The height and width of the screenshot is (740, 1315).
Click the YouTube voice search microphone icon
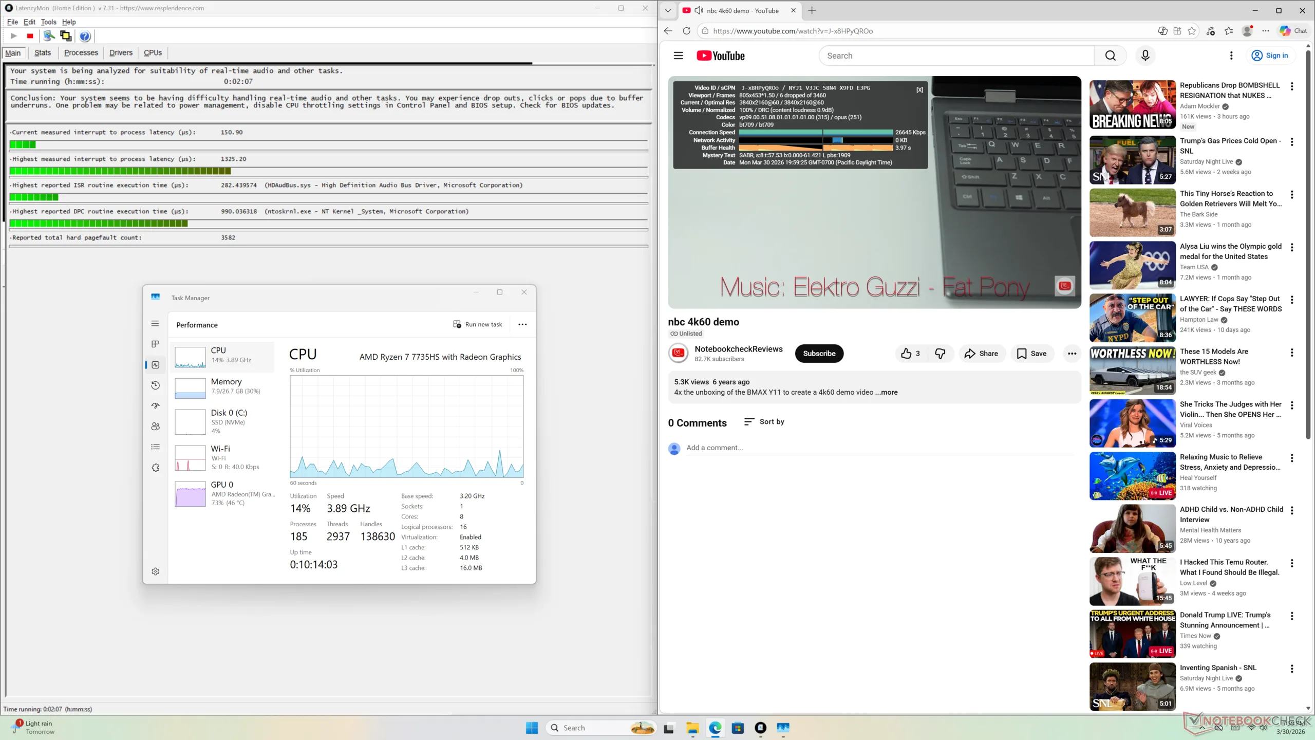(1145, 55)
